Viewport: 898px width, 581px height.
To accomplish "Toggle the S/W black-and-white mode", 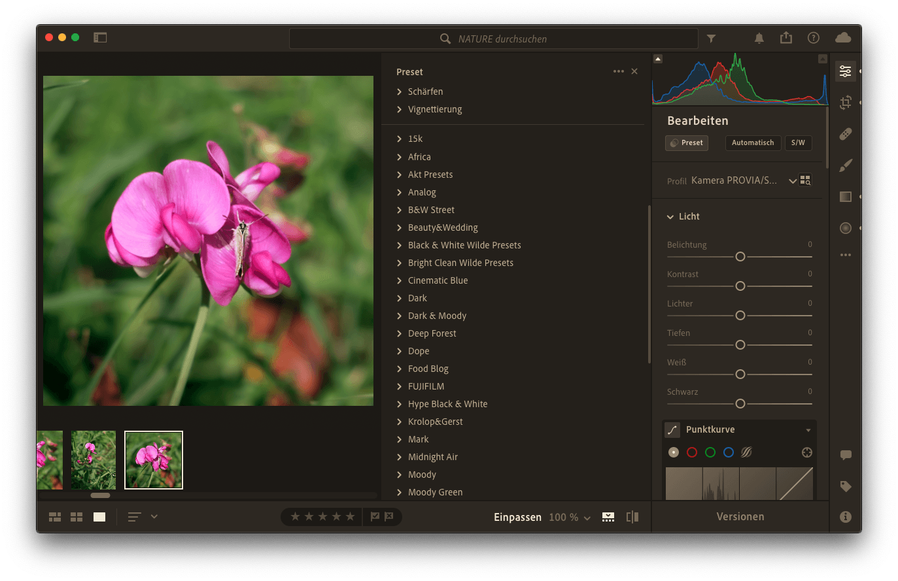I will 798,142.
